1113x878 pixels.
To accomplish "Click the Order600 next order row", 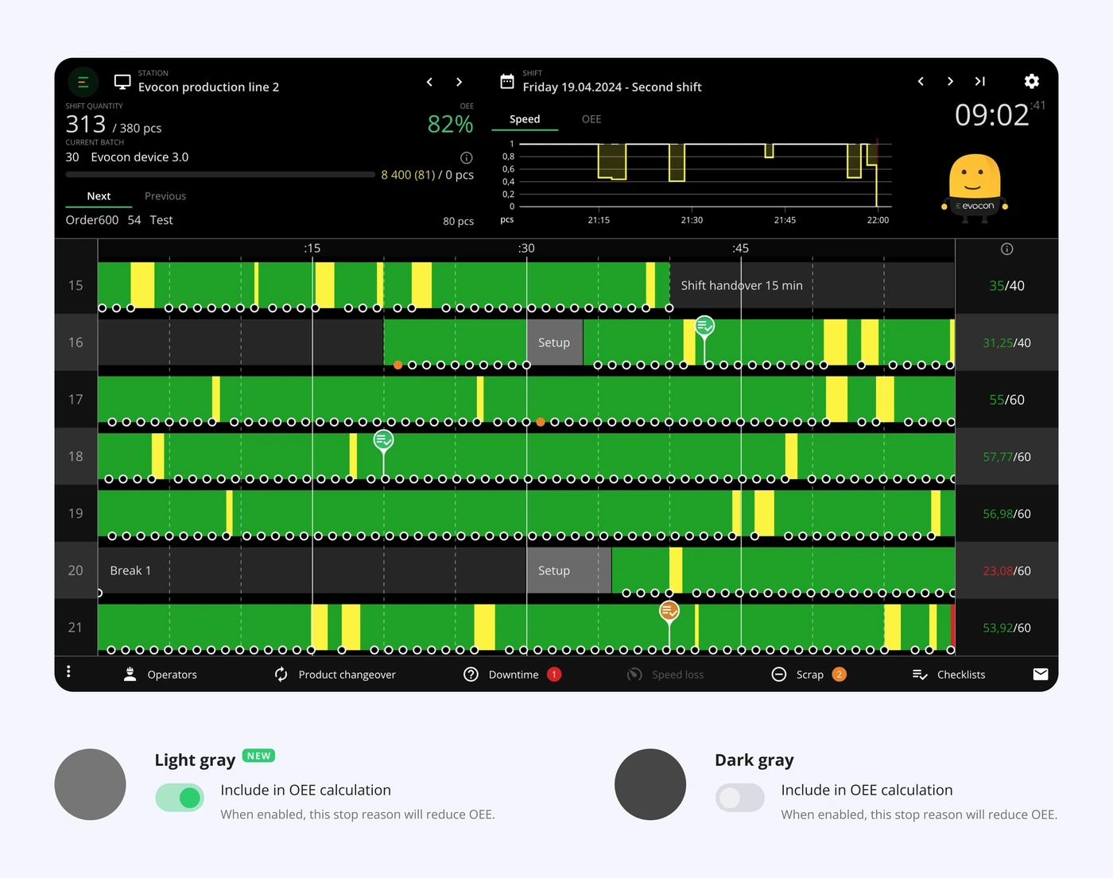I will point(270,220).
